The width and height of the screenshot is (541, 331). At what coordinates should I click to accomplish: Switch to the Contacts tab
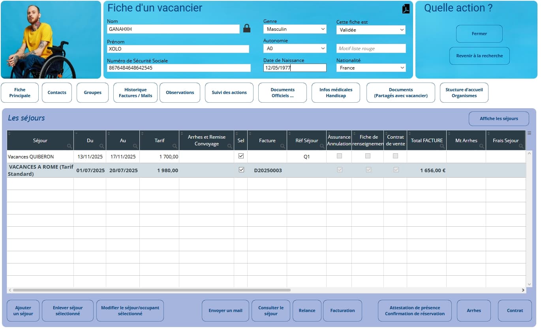click(x=57, y=92)
